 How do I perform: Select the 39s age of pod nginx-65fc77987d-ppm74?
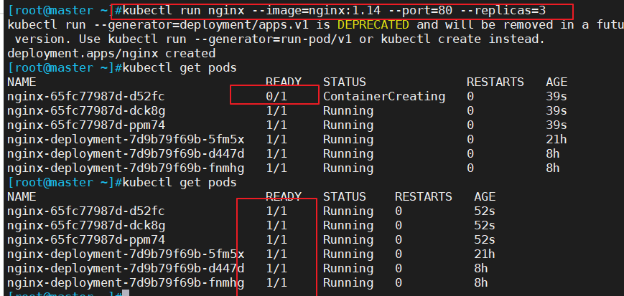point(557,125)
